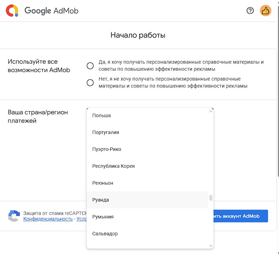Viewport: 279px width, 254px height.
Task: Pick Пуэрто-Рико in the dropdown list
Action: 147,149
